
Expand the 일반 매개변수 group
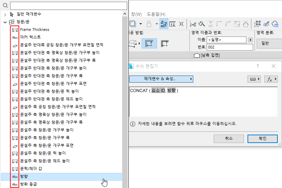point(5,14)
